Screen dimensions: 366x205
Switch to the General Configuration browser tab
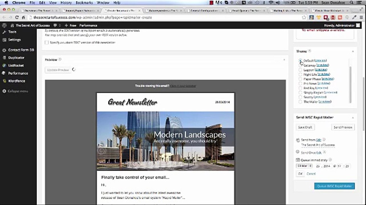click(206, 11)
